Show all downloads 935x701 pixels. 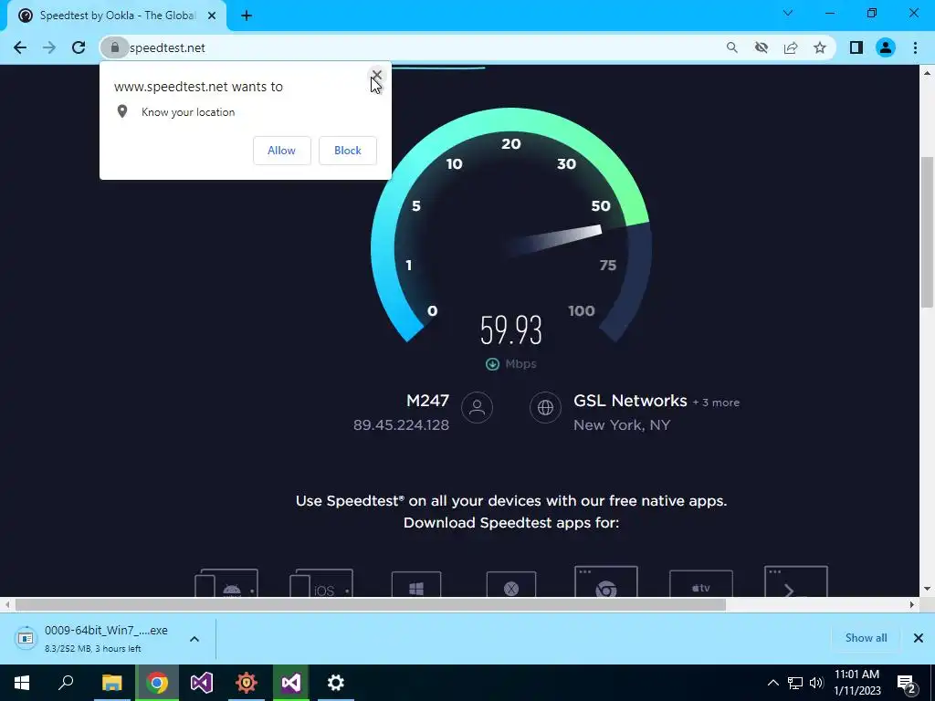click(x=866, y=638)
